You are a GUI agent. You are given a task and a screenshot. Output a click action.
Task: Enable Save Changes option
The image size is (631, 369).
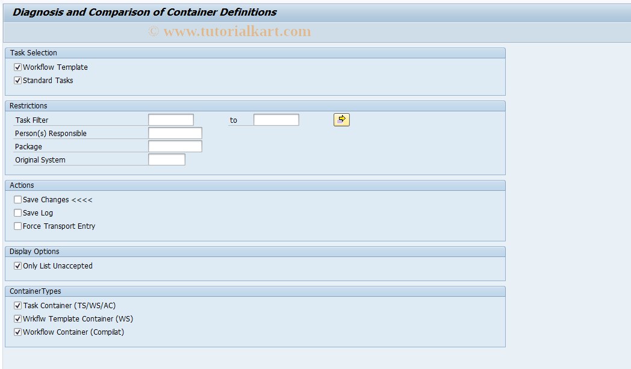click(x=17, y=200)
